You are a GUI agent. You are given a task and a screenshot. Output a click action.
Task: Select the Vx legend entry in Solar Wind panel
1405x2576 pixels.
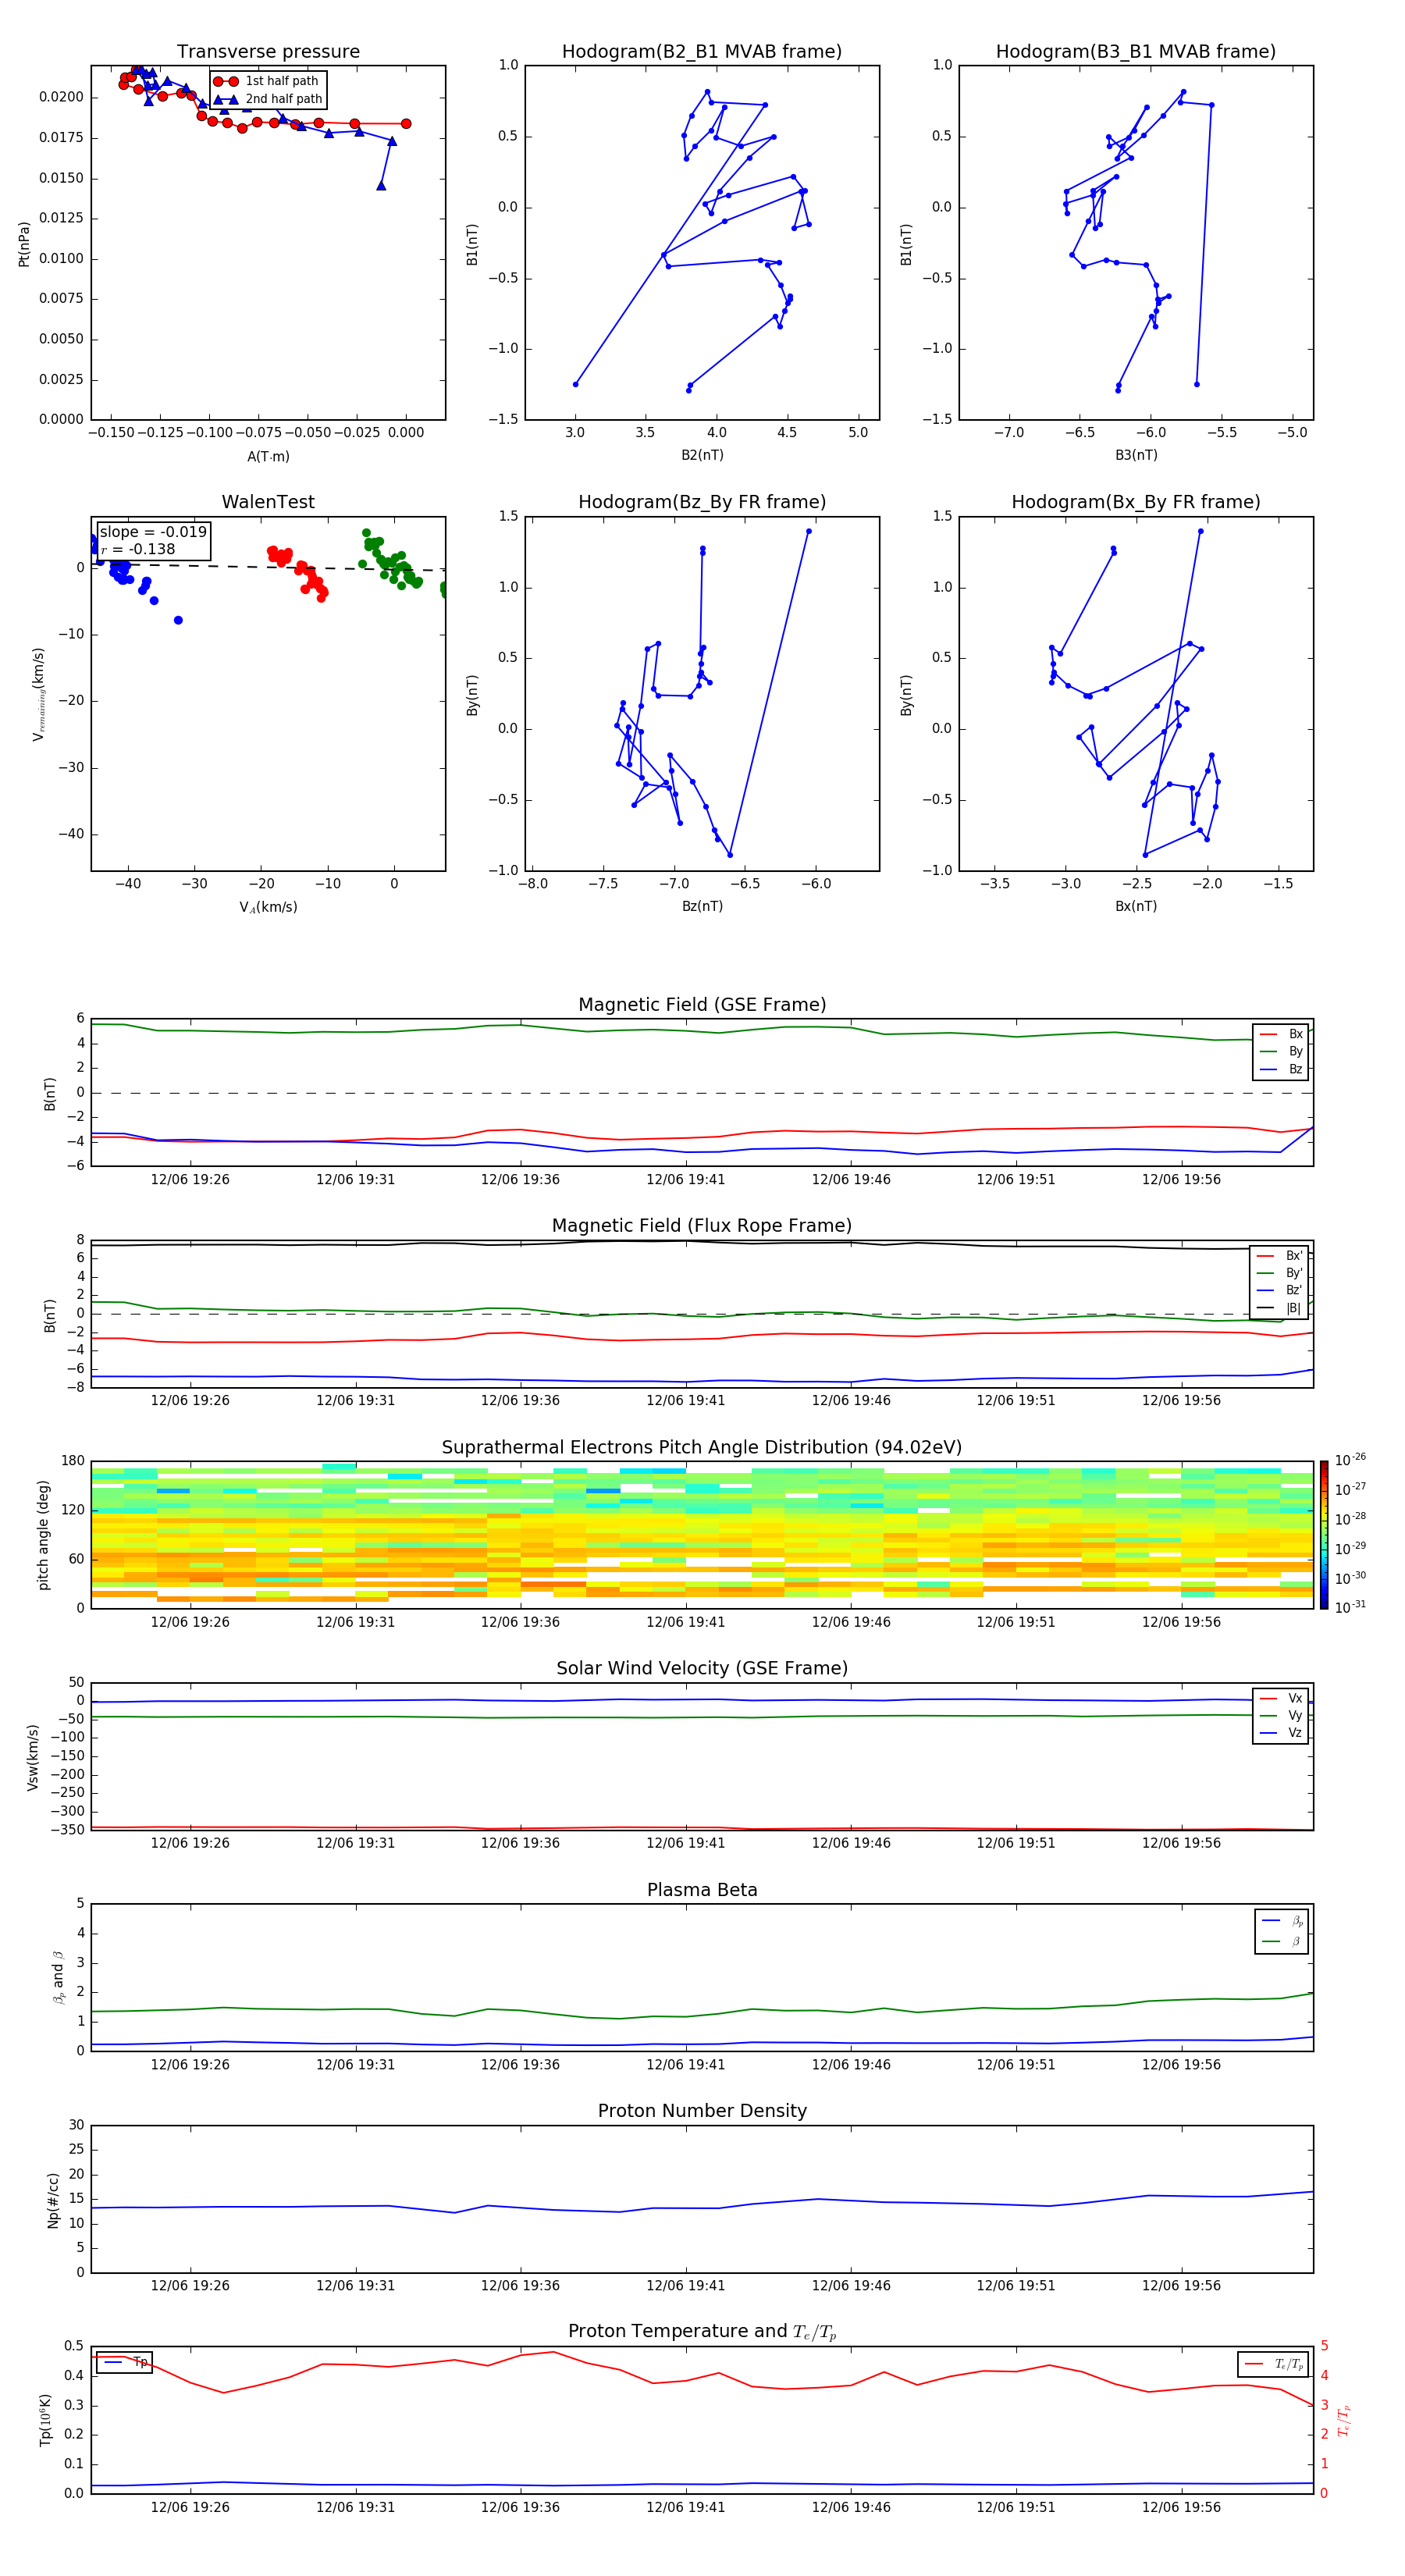1281,1699
